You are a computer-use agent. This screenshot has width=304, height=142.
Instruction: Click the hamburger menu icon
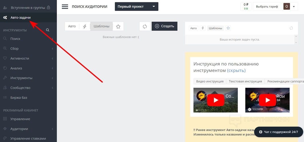click(x=65, y=7)
